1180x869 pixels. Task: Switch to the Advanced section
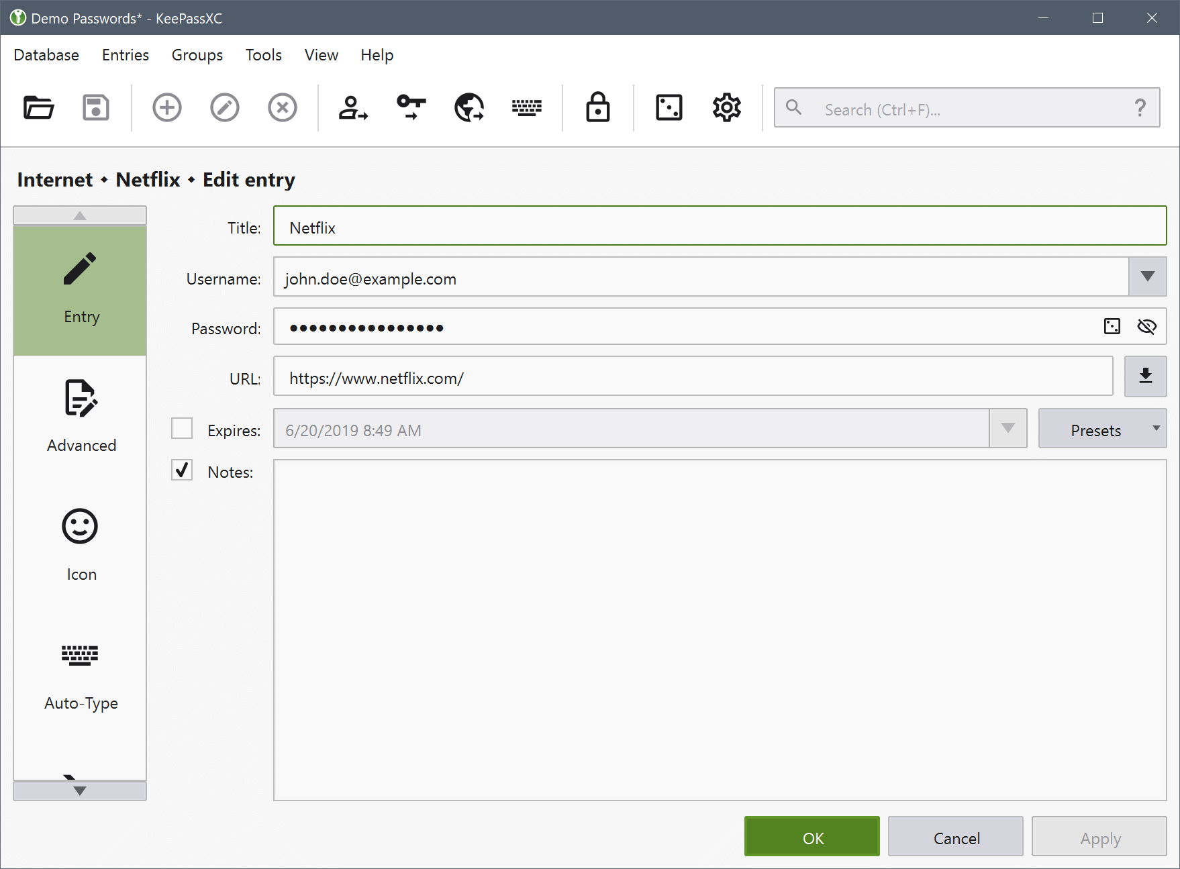point(80,416)
